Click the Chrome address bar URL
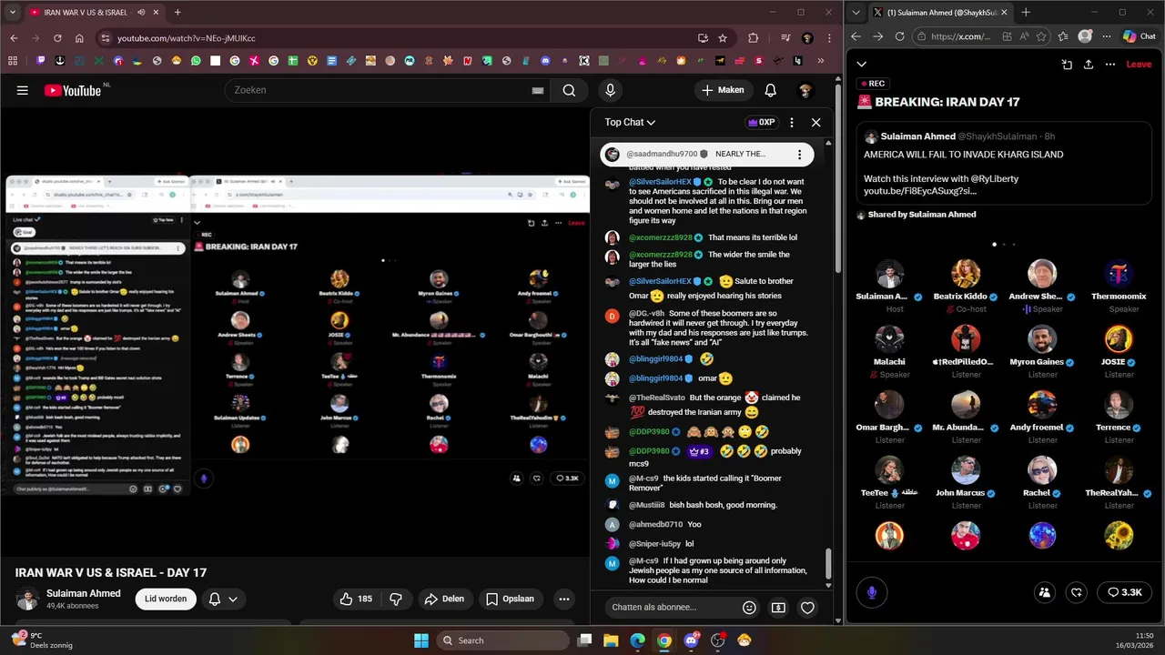The image size is (1165, 655). tap(186, 38)
